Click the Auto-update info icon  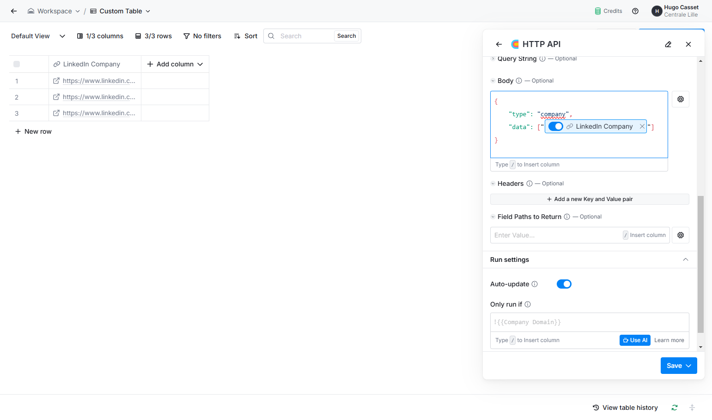[535, 284]
